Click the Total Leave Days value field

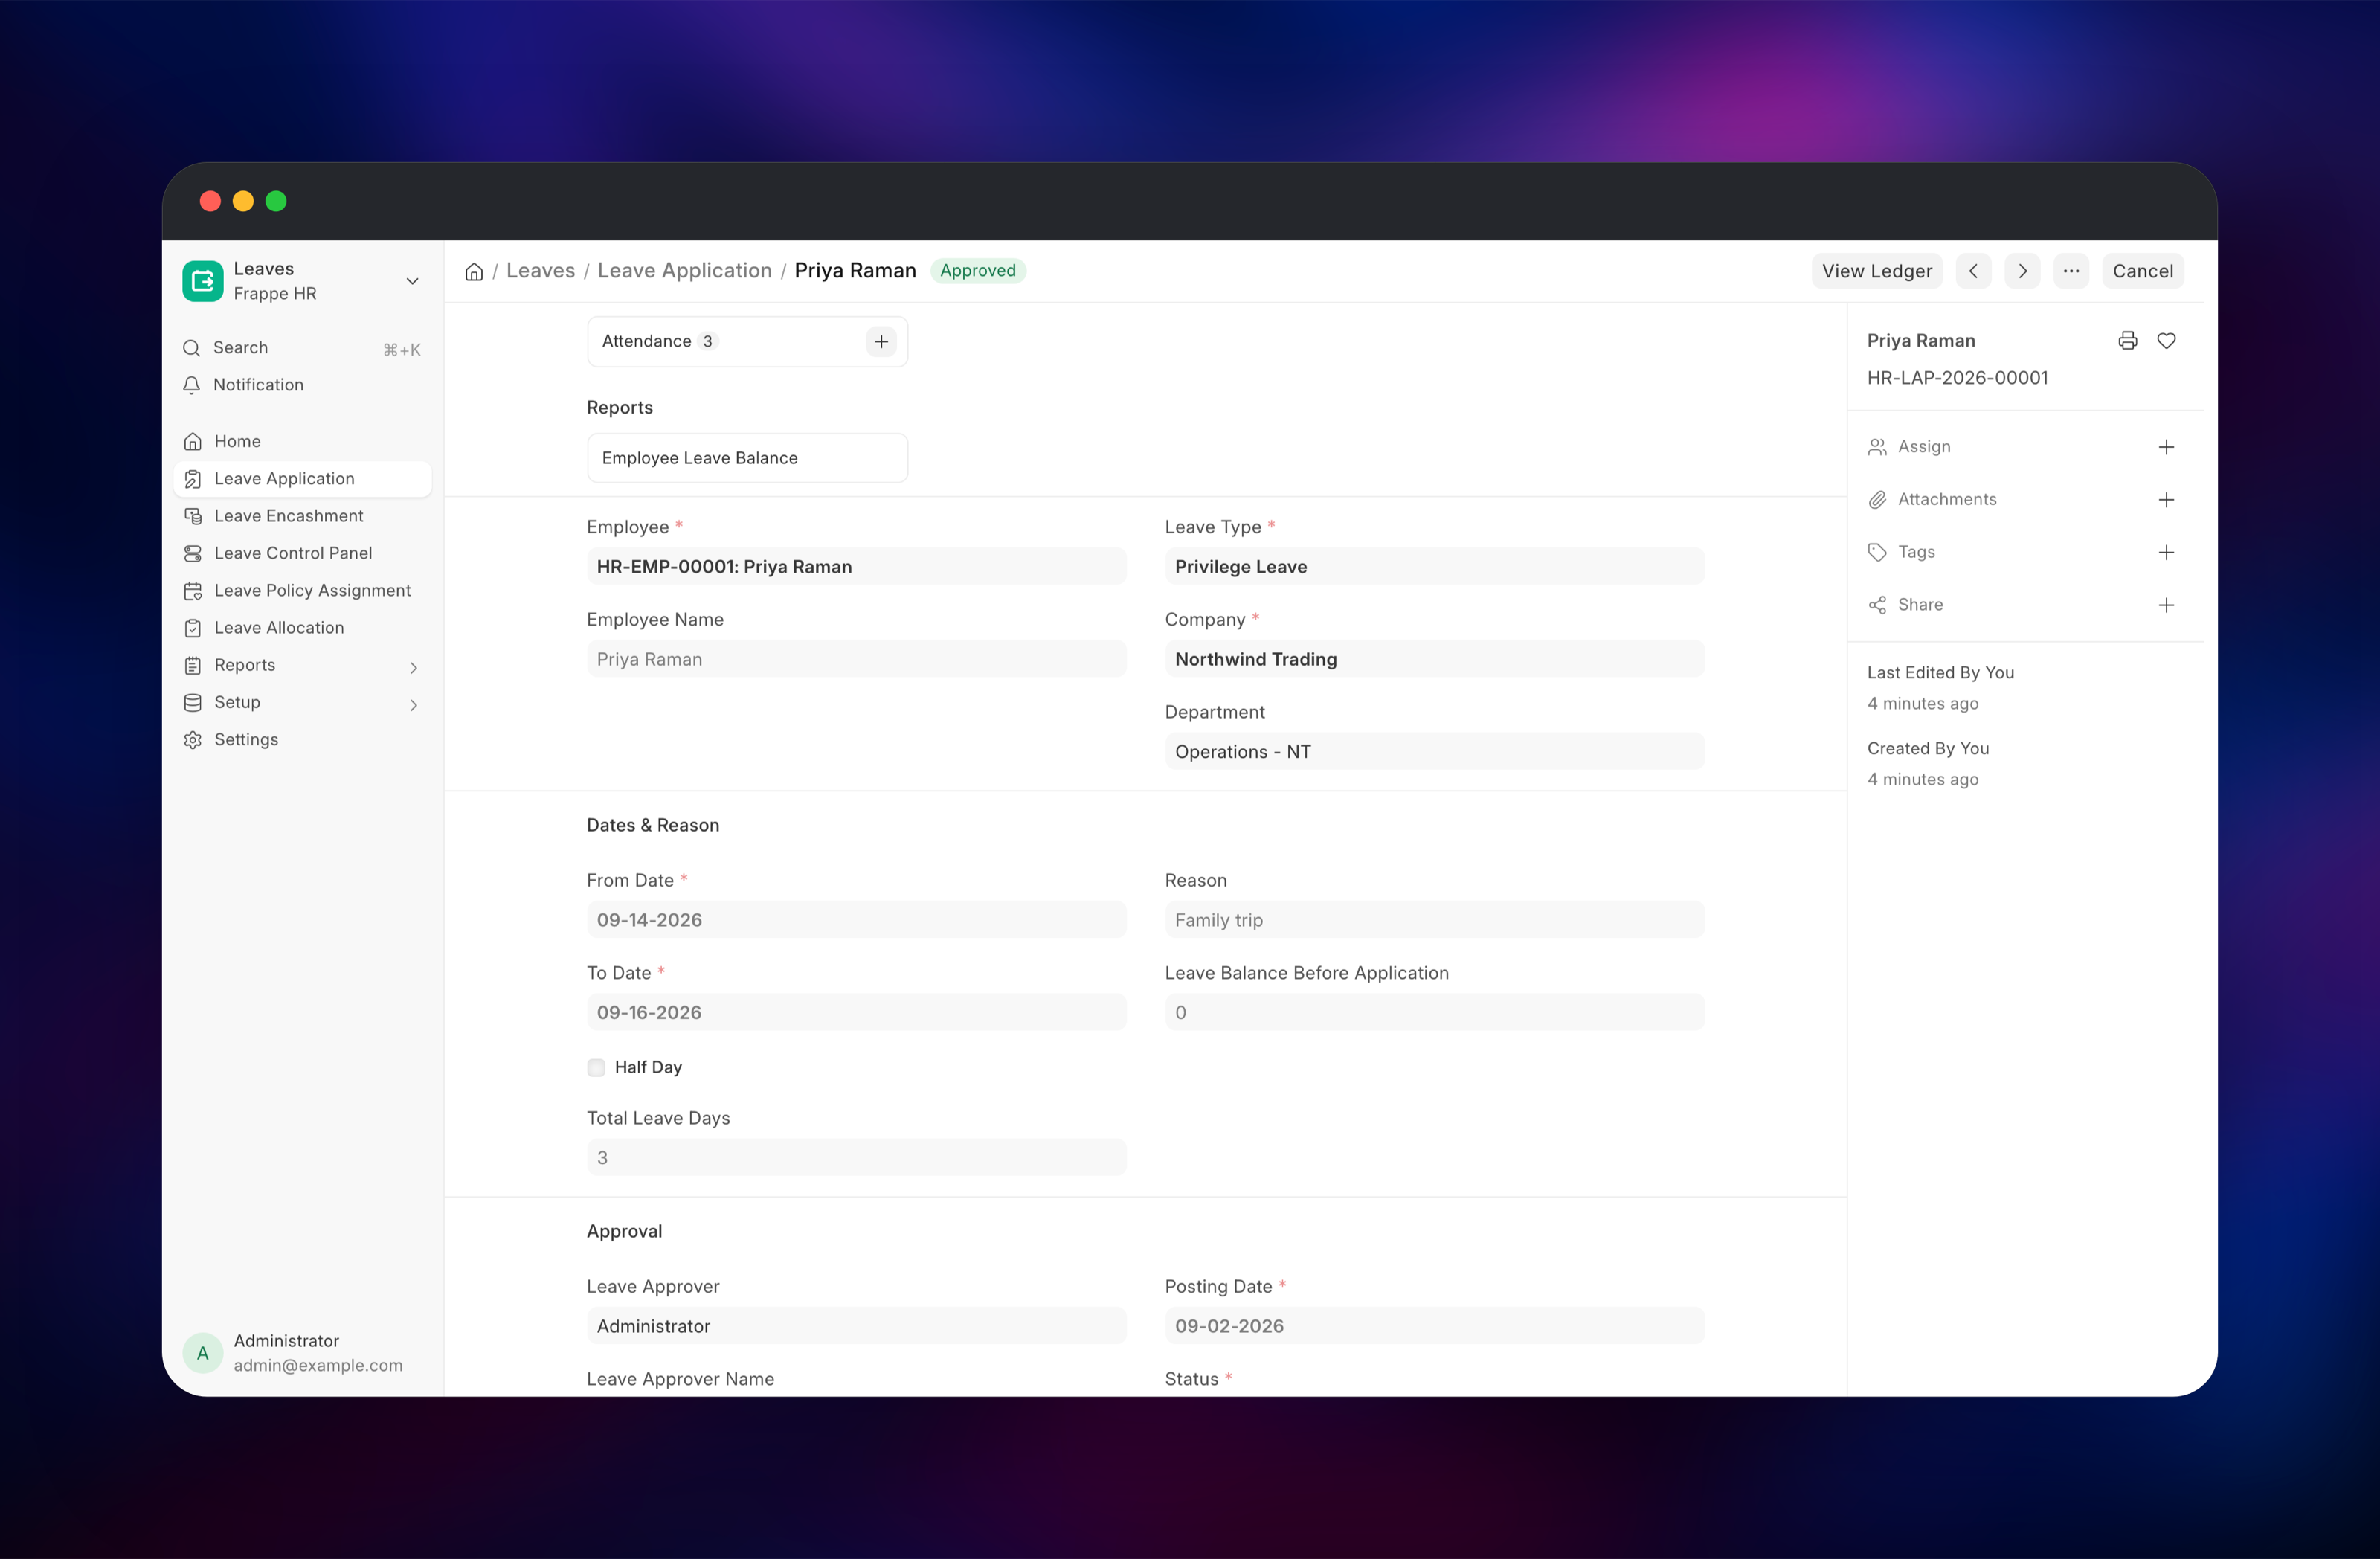[x=856, y=1157]
